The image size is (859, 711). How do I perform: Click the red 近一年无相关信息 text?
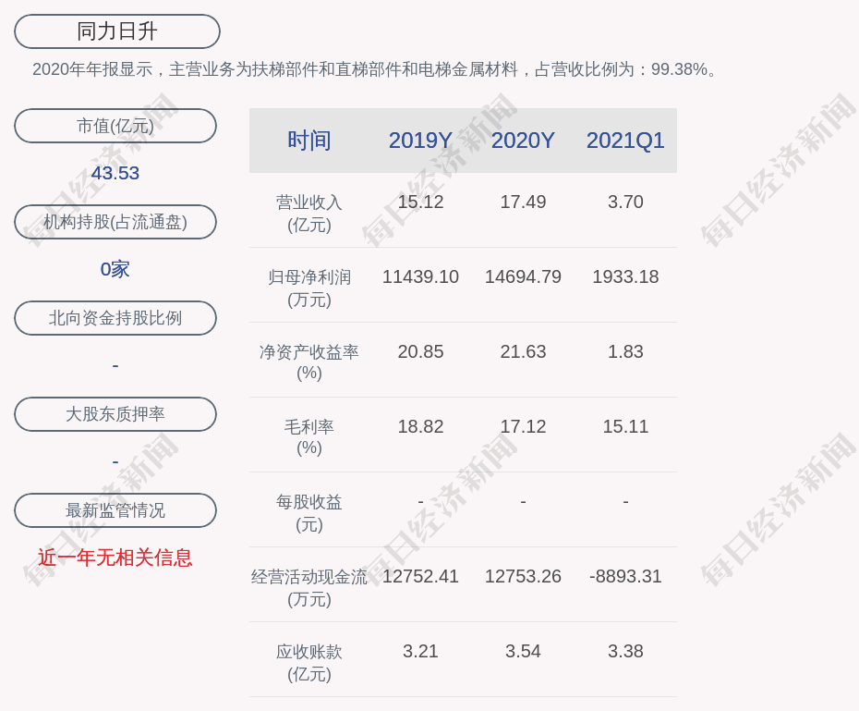(x=115, y=558)
